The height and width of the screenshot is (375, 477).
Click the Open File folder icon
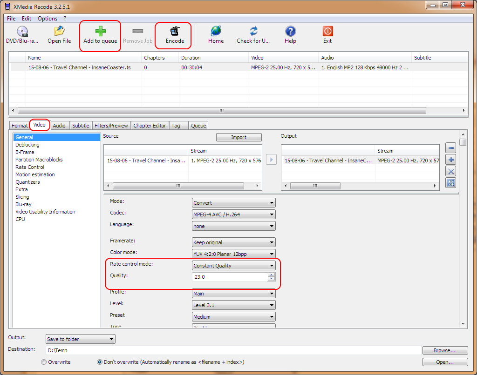pos(59,31)
